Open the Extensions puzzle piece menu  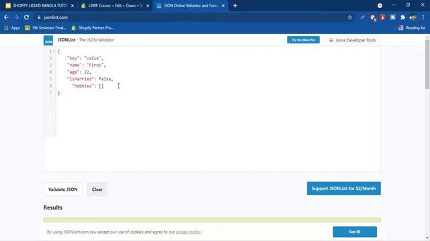402,17
